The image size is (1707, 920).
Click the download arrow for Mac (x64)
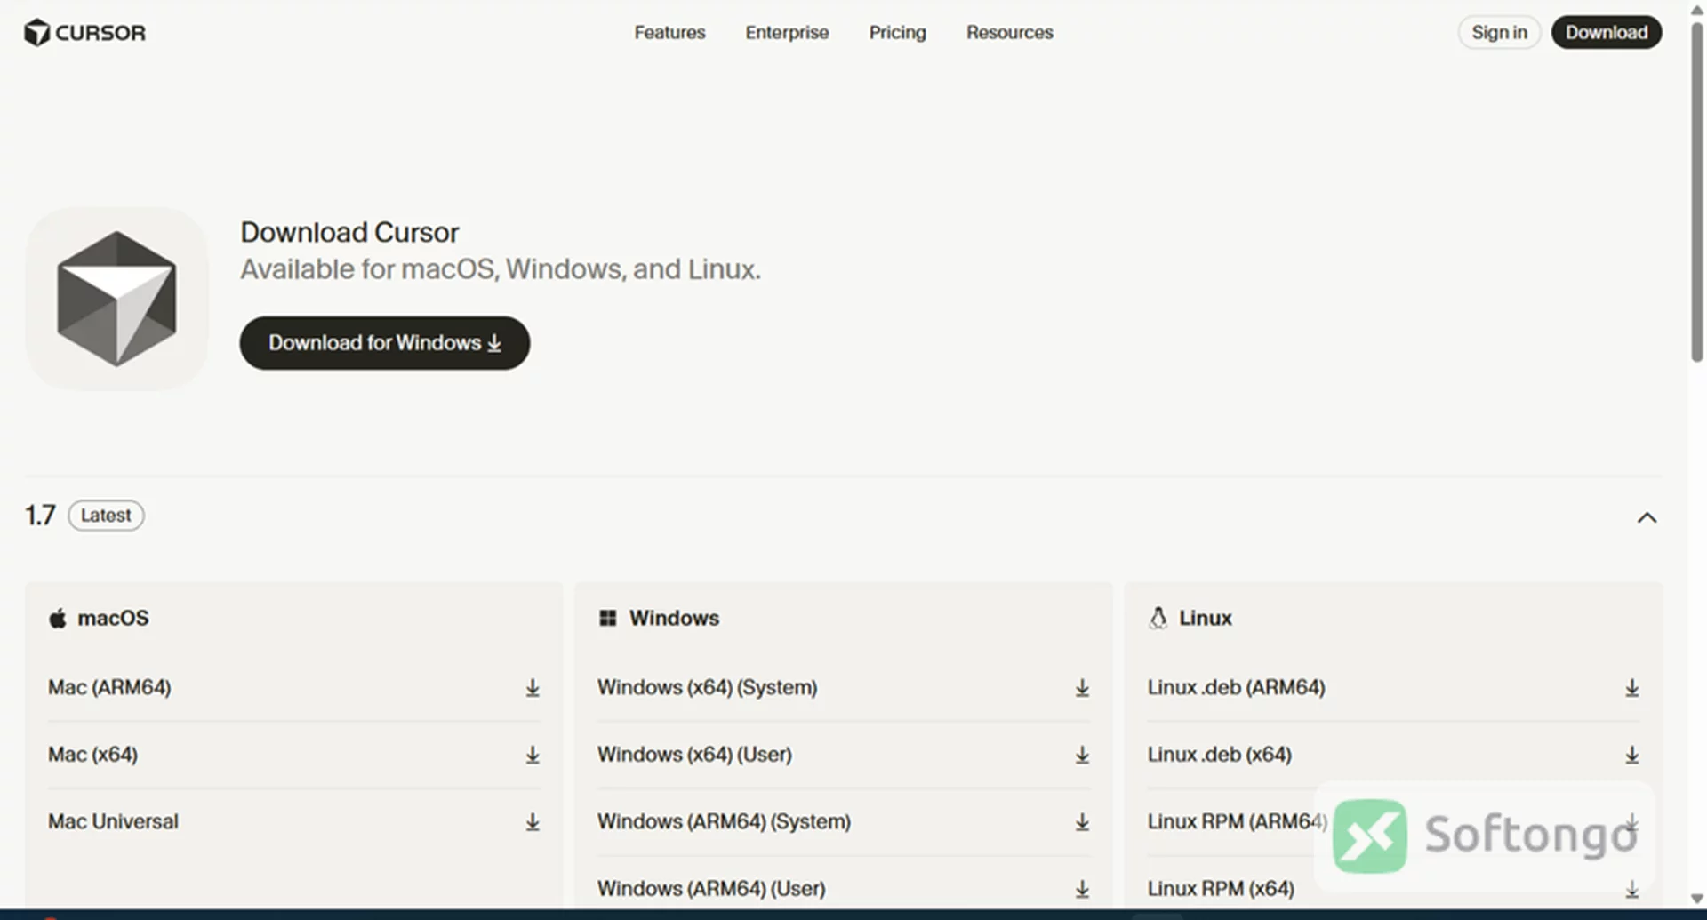532,755
